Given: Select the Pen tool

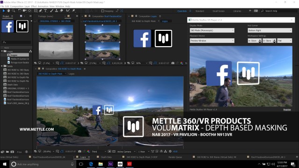Looking at the screenshot, I should pyautogui.click(x=41, y=11).
